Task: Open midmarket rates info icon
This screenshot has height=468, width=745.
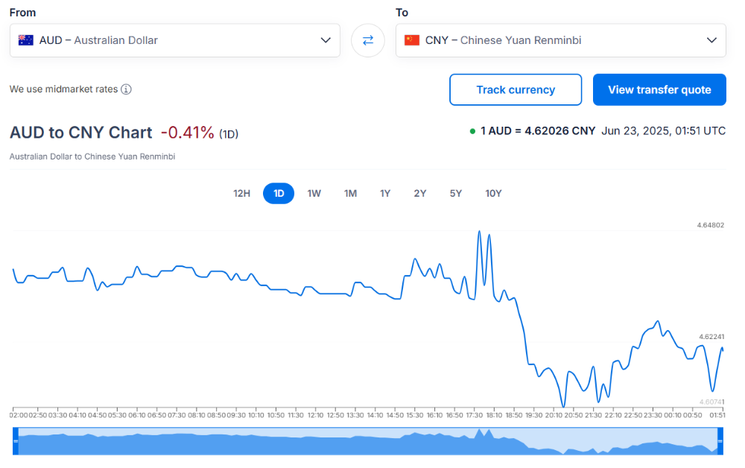Action: pos(126,89)
